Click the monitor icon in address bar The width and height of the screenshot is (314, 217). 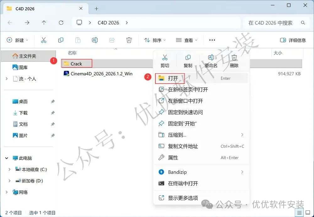tap(79, 23)
